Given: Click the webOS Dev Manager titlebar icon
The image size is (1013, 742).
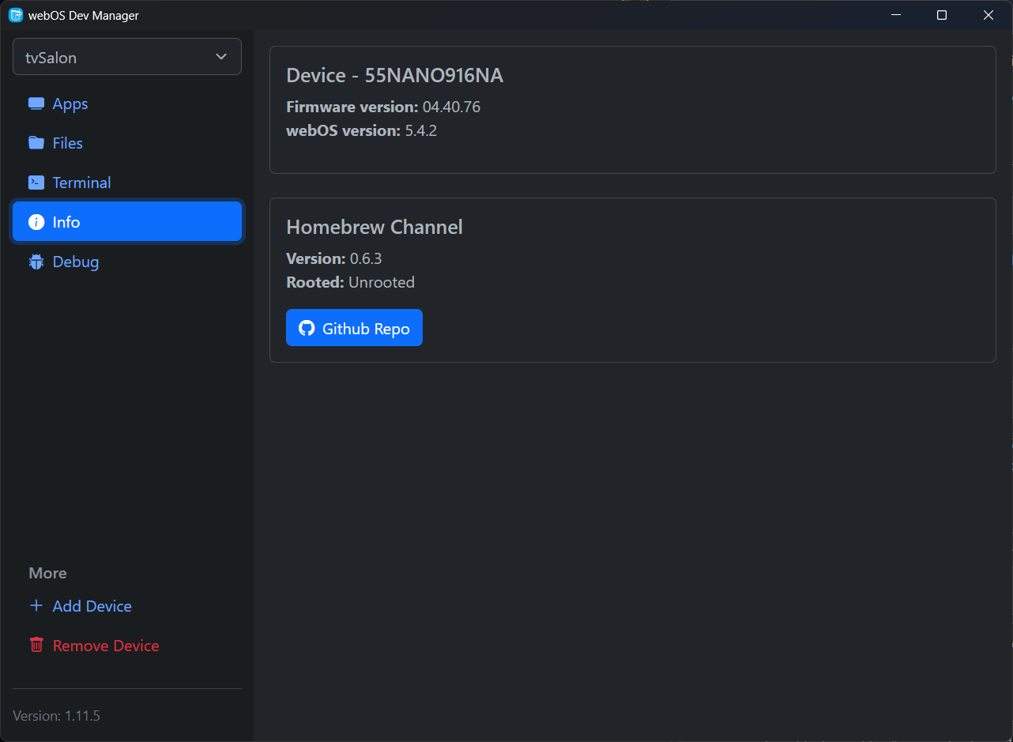Looking at the screenshot, I should click(17, 14).
